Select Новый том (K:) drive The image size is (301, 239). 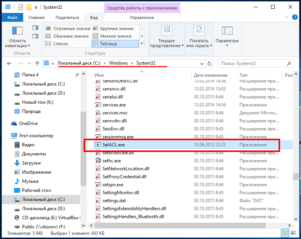click(x=38, y=102)
